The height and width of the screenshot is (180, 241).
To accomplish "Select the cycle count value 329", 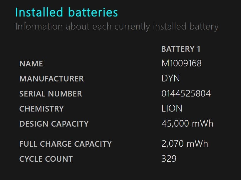I will pyautogui.click(x=169, y=159).
